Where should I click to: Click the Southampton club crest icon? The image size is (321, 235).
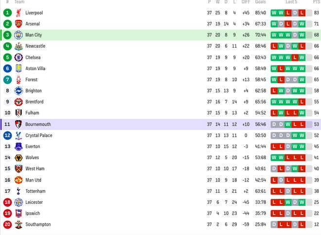[x=18, y=224]
